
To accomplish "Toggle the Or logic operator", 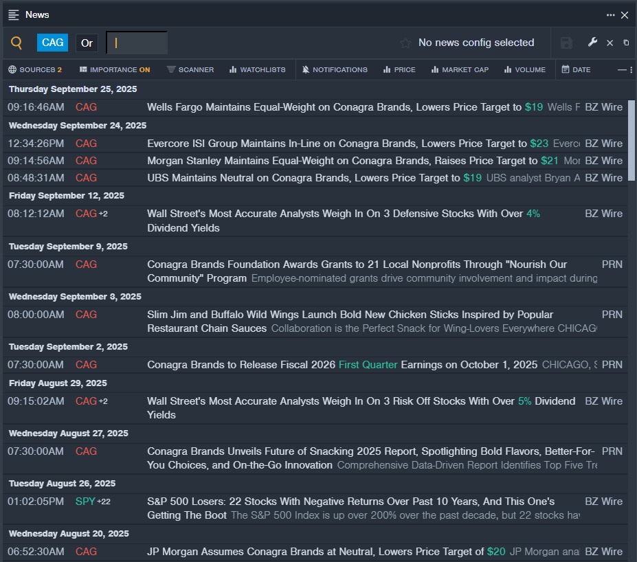I will click(x=87, y=43).
